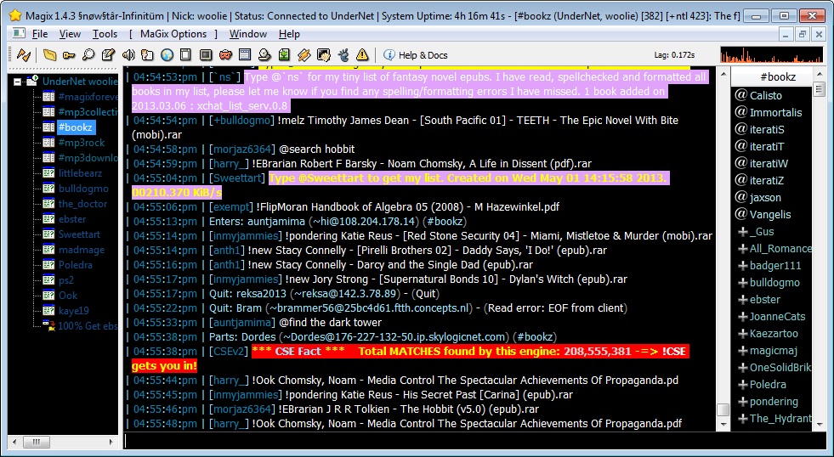Open the MaGix Options menu
Image resolution: width=834 pixels, height=457 pixels.
pyautogui.click(x=173, y=34)
